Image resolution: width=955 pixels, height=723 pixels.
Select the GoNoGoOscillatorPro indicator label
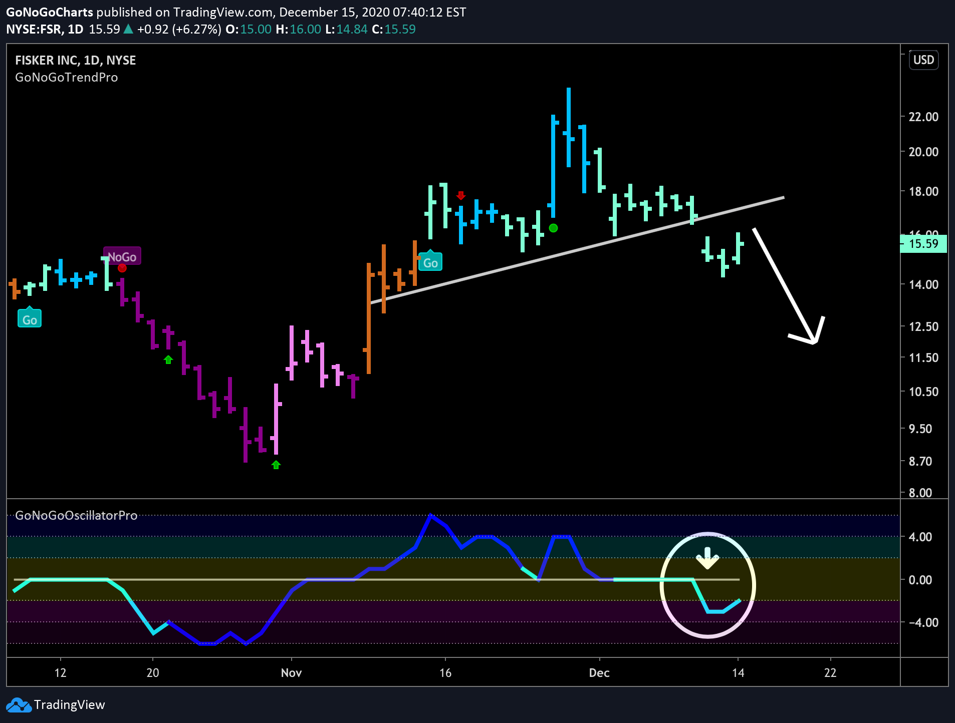[x=76, y=515]
